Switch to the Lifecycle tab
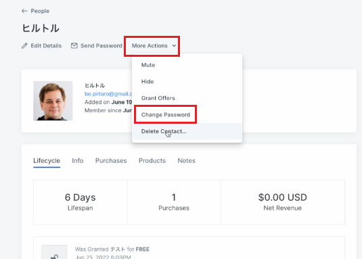Viewport: 362px width, 259px height. click(47, 161)
